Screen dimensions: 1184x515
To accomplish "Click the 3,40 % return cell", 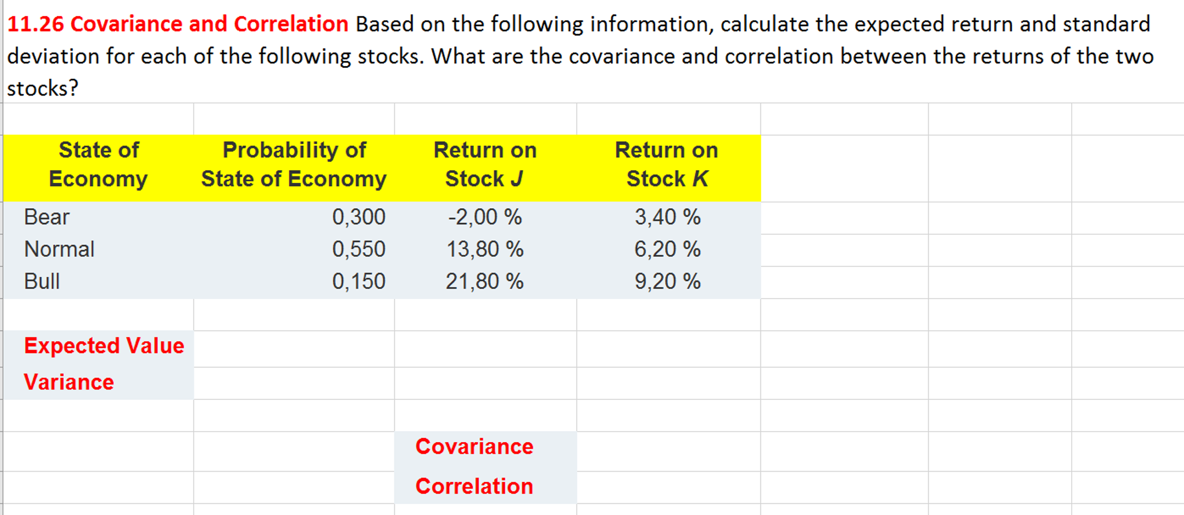I will click(x=668, y=218).
